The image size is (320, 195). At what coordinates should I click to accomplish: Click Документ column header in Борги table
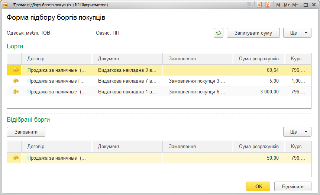[127, 59]
